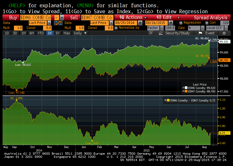Click the orange minus operator button
233x166 pixels.
[x=56, y=18]
